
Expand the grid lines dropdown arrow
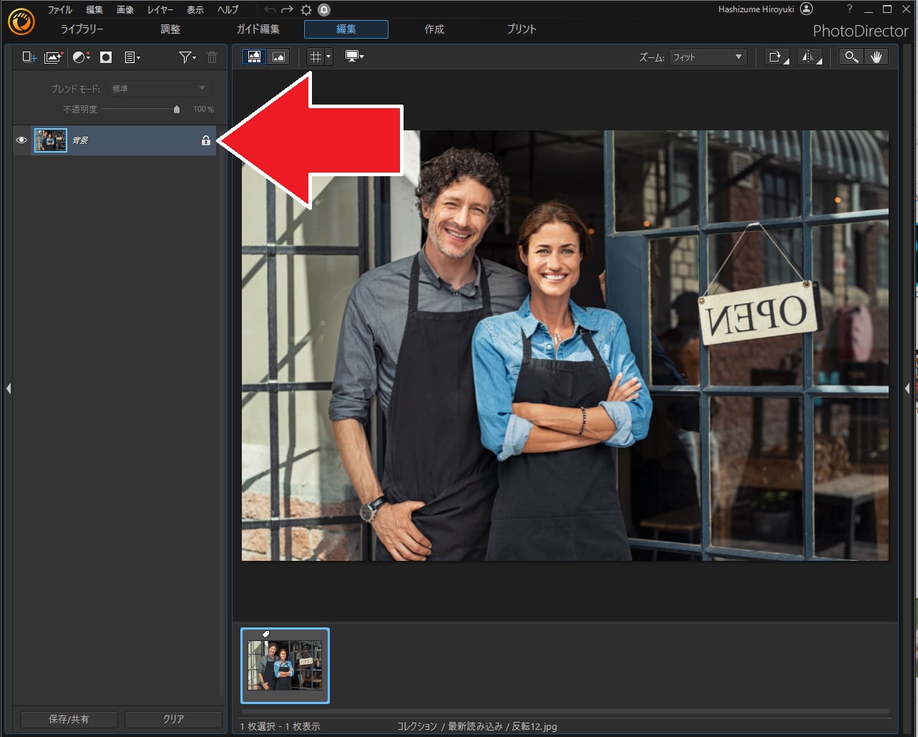328,57
